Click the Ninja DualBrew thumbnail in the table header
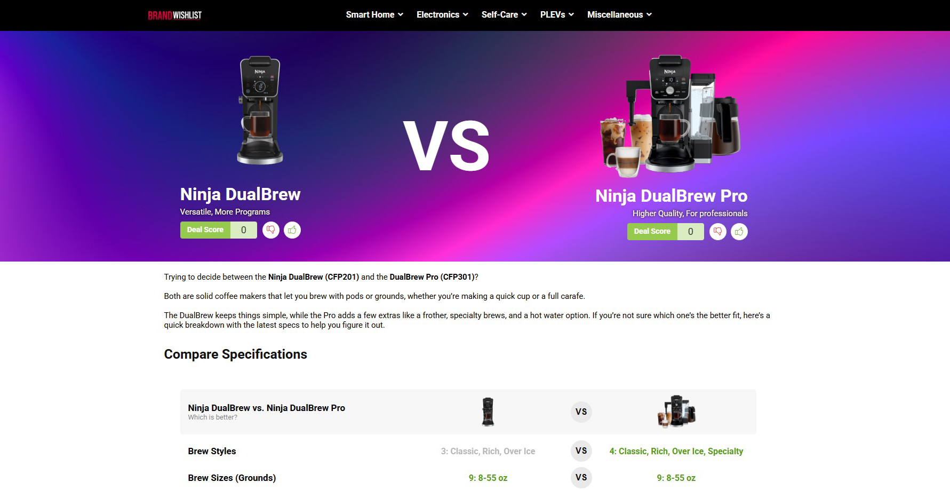This screenshot has width=950, height=490. (488, 412)
